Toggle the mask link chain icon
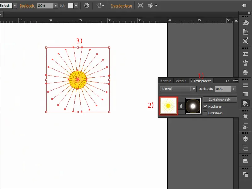Viewport: 252px width, 189px height. [181, 106]
